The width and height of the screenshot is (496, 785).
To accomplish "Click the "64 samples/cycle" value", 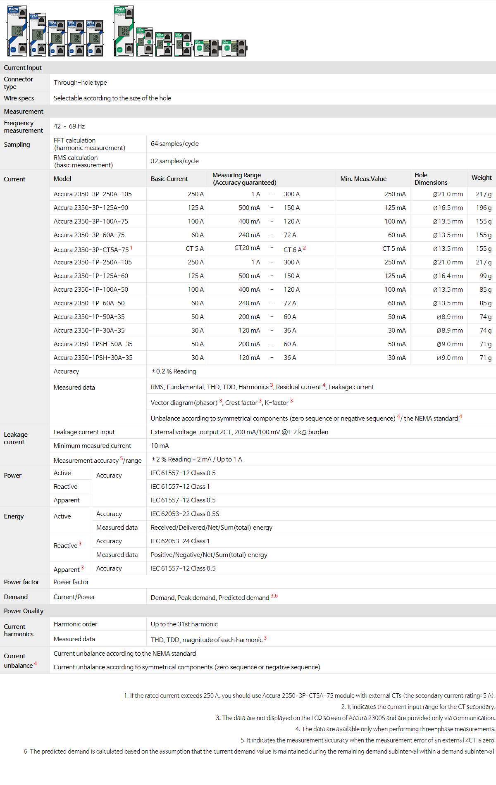I will coord(175,144).
